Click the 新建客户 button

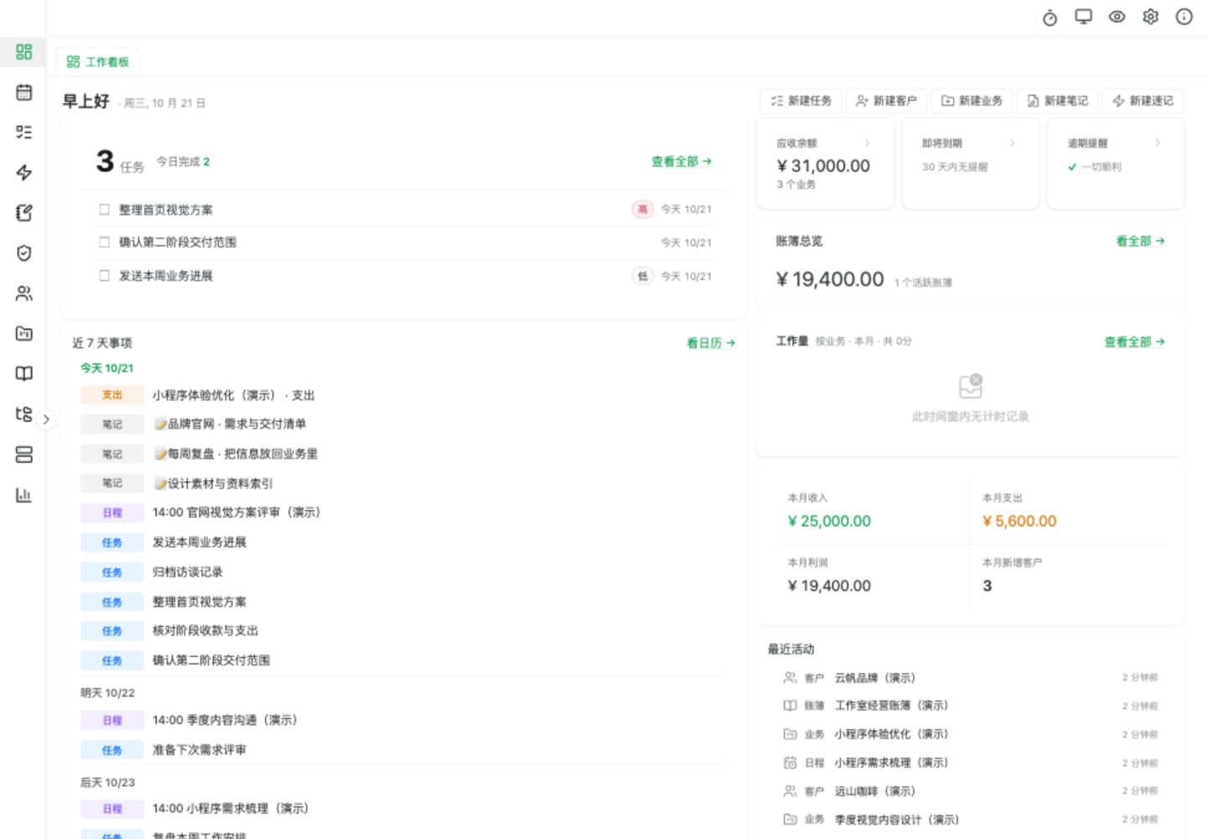tap(886, 101)
